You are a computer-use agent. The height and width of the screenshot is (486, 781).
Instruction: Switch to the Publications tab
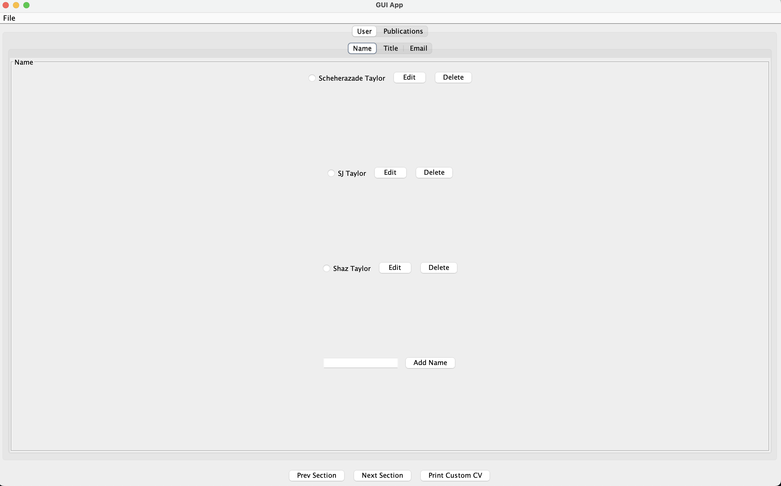(403, 31)
